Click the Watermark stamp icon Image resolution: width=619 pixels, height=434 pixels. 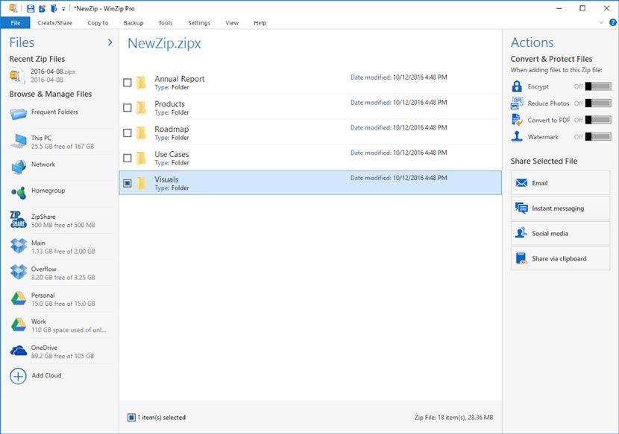tap(518, 137)
